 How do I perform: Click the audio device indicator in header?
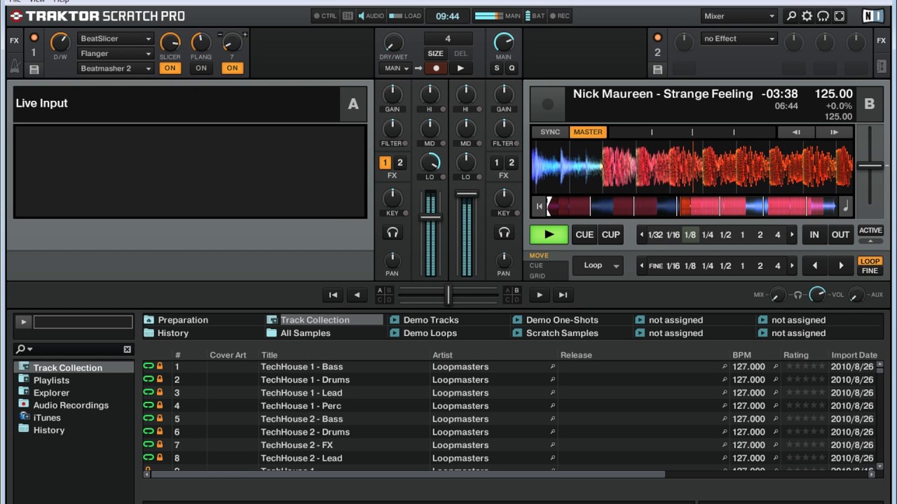tap(371, 16)
